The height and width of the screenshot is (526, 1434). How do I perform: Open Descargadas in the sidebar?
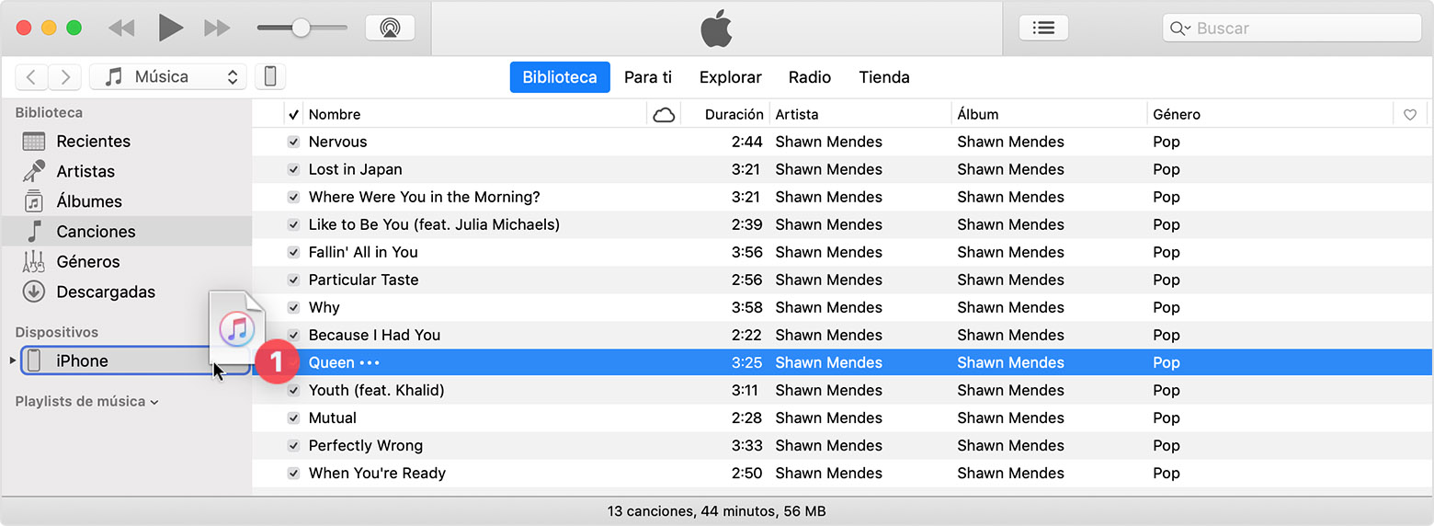[x=106, y=292]
